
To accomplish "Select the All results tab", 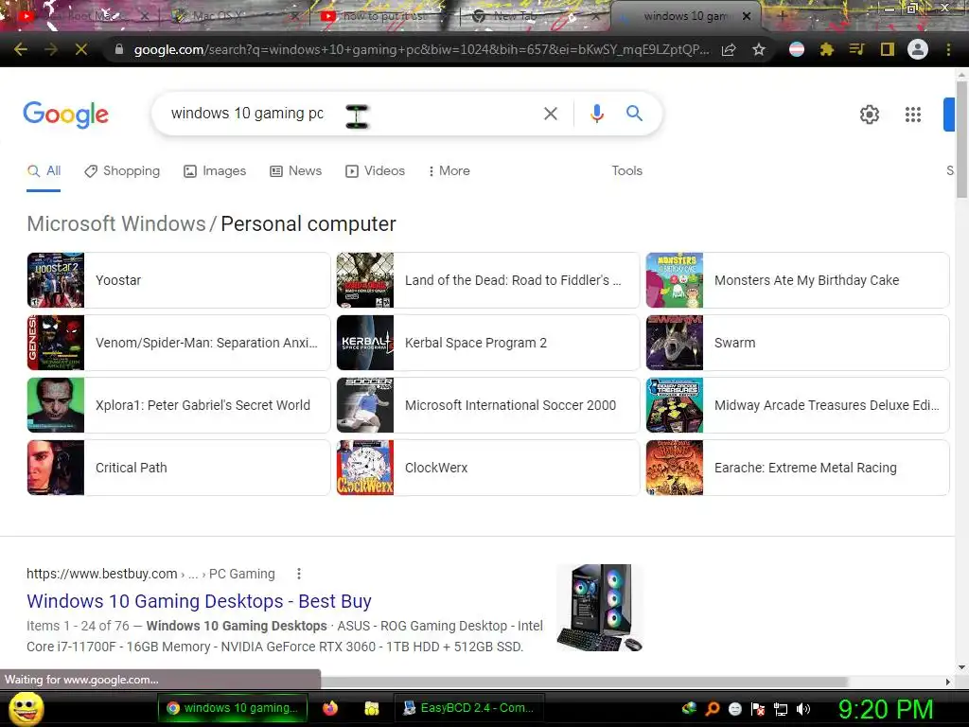I will click(x=44, y=171).
